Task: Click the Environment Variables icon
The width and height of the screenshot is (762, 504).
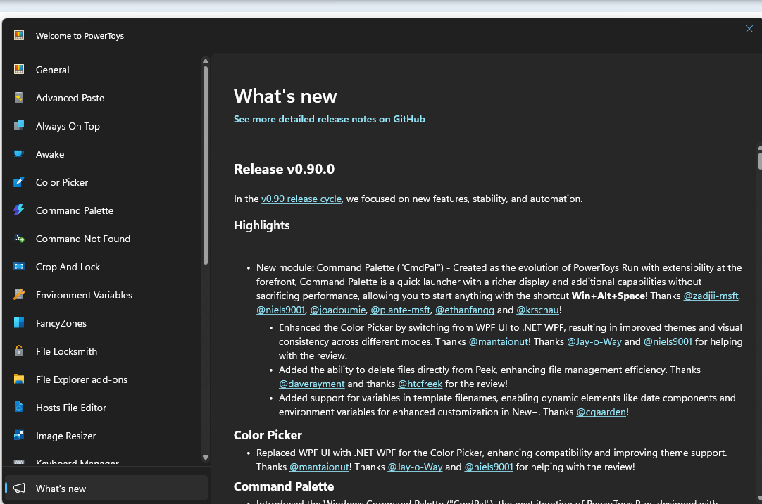Action: pyautogui.click(x=19, y=295)
